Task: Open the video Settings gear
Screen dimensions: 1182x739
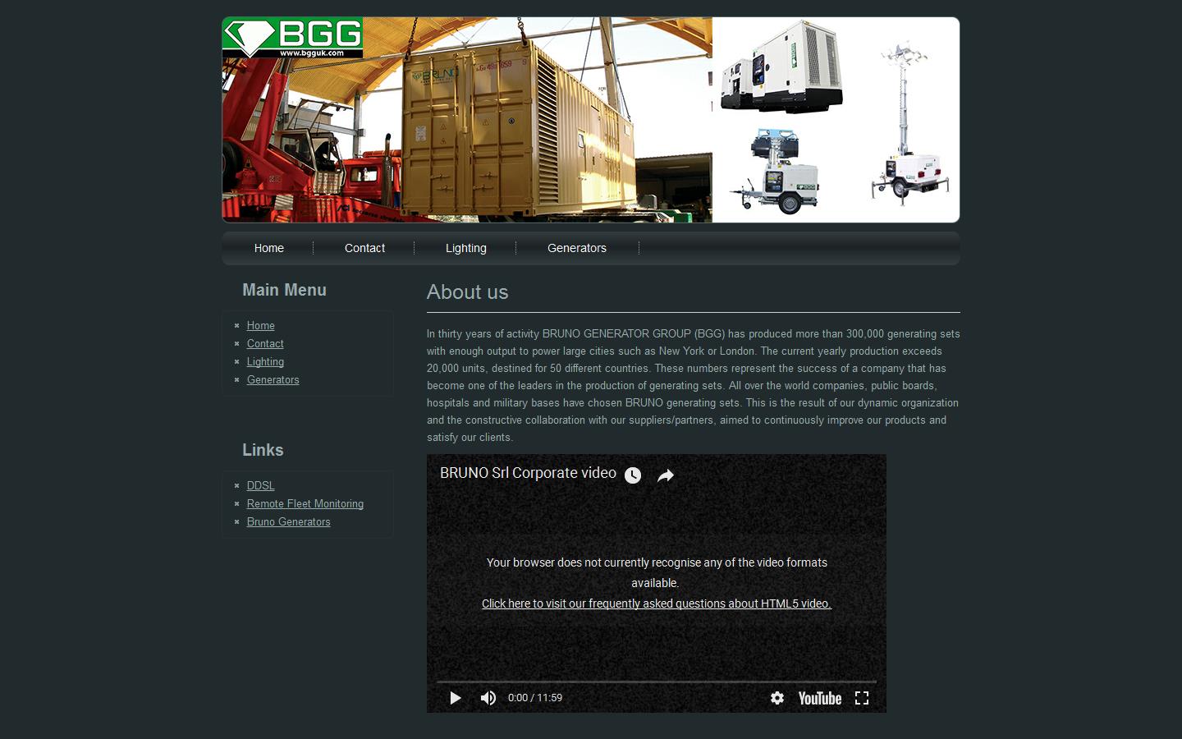Action: [x=777, y=698]
